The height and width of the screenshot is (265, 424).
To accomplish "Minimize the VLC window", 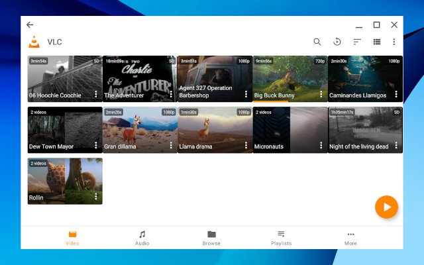I will pyautogui.click(x=359, y=26).
